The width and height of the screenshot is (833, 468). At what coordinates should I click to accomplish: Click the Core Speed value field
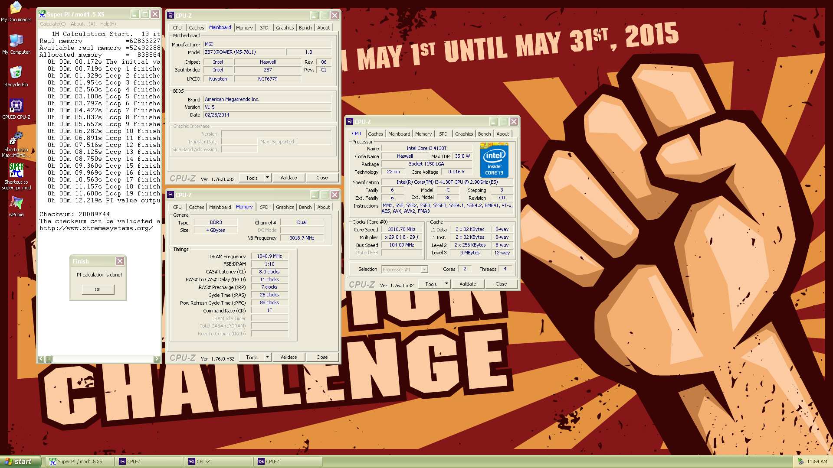click(x=402, y=229)
